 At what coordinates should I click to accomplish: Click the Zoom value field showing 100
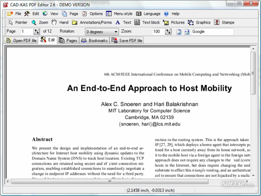click(x=159, y=31)
